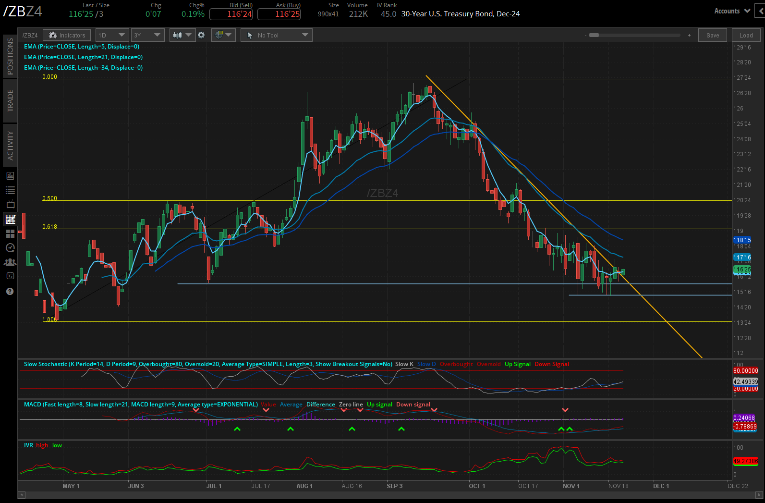This screenshot has width=765, height=503.
Task: Expand the 3Y time range dropdown
Action: click(x=147, y=35)
